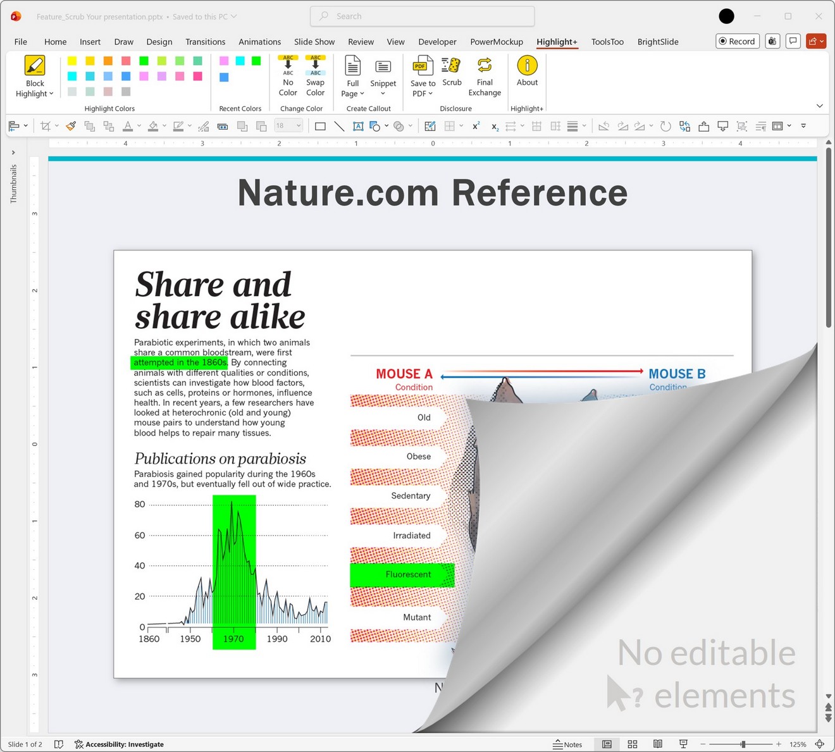This screenshot has height=752, width=835.
Task: Switch to Reading View in status bar
Action: tap(658, 744)
